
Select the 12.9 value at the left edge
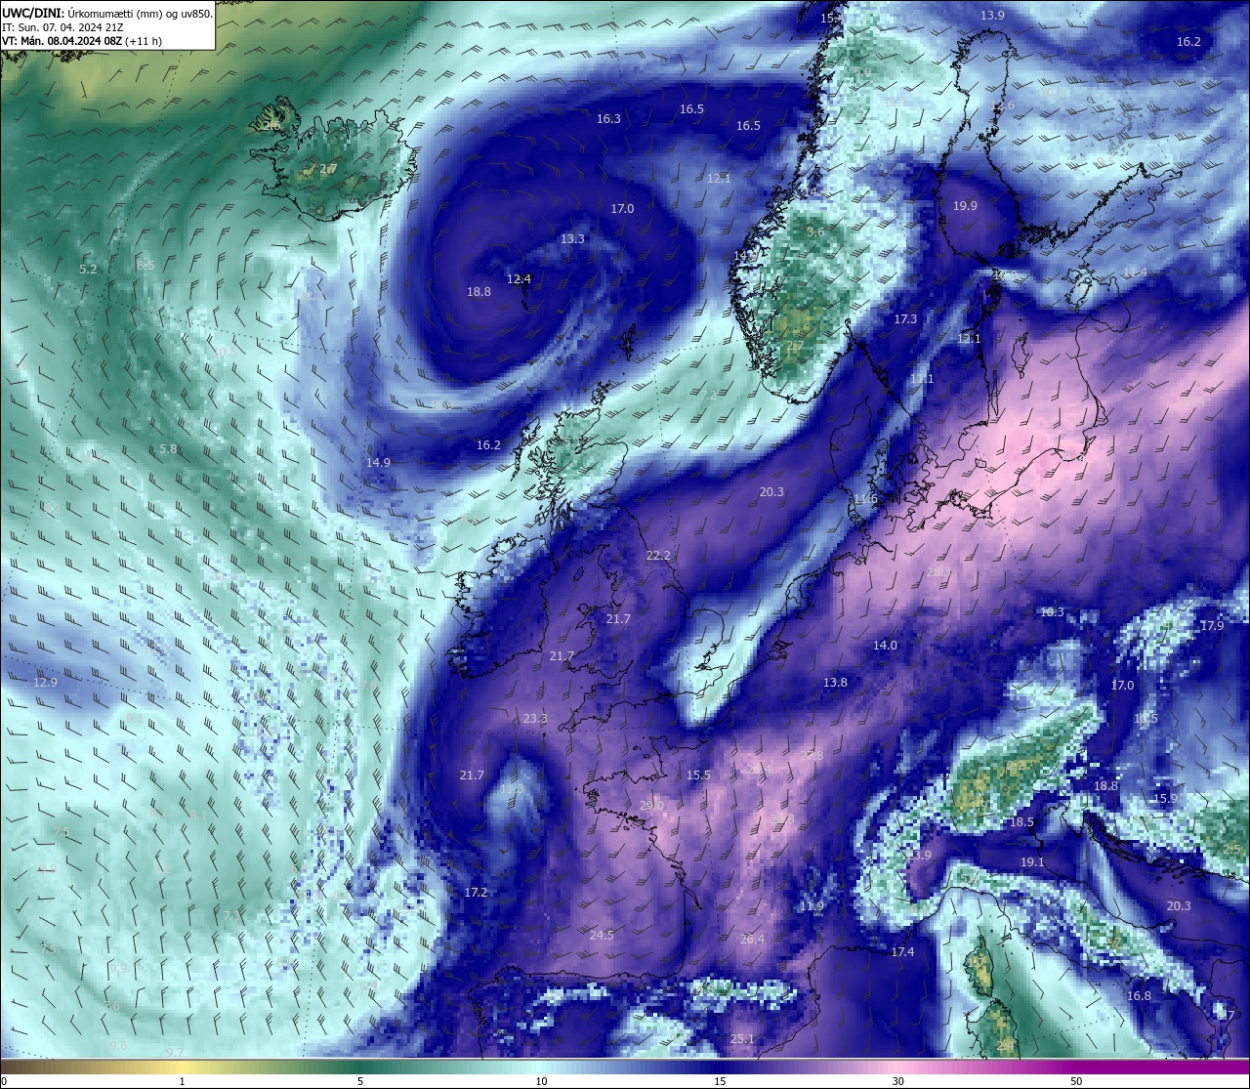point(45,682)
